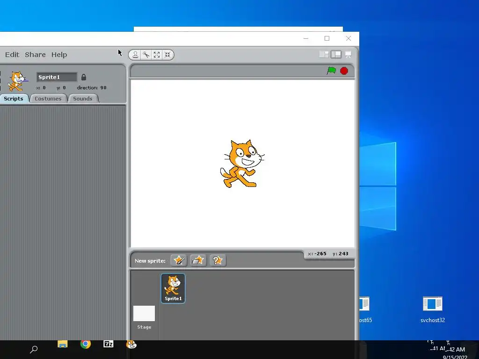Screen dimensions: 479x359
Task: Select the svchost32 desktop icon
Action: [432, 309]
